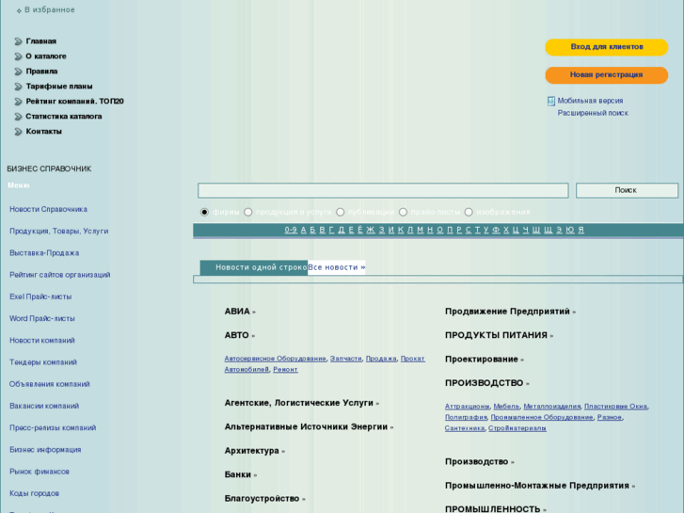
Task: Select the фирмы radio button
Action: coord(204,212)
